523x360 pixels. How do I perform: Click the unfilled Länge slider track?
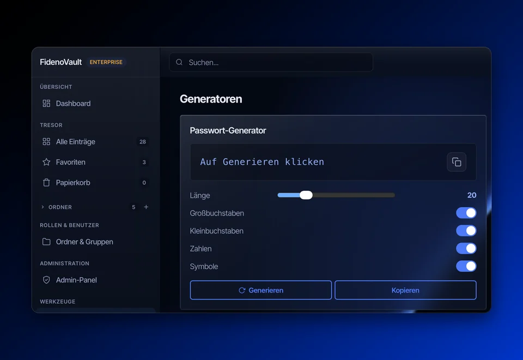pyautogui.click(x=354, y=195)
